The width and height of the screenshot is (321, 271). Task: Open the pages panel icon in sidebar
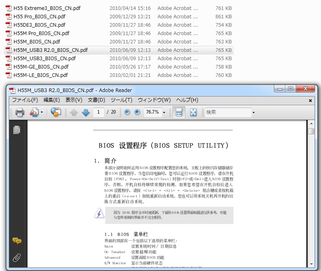click(x=17, y=130)
